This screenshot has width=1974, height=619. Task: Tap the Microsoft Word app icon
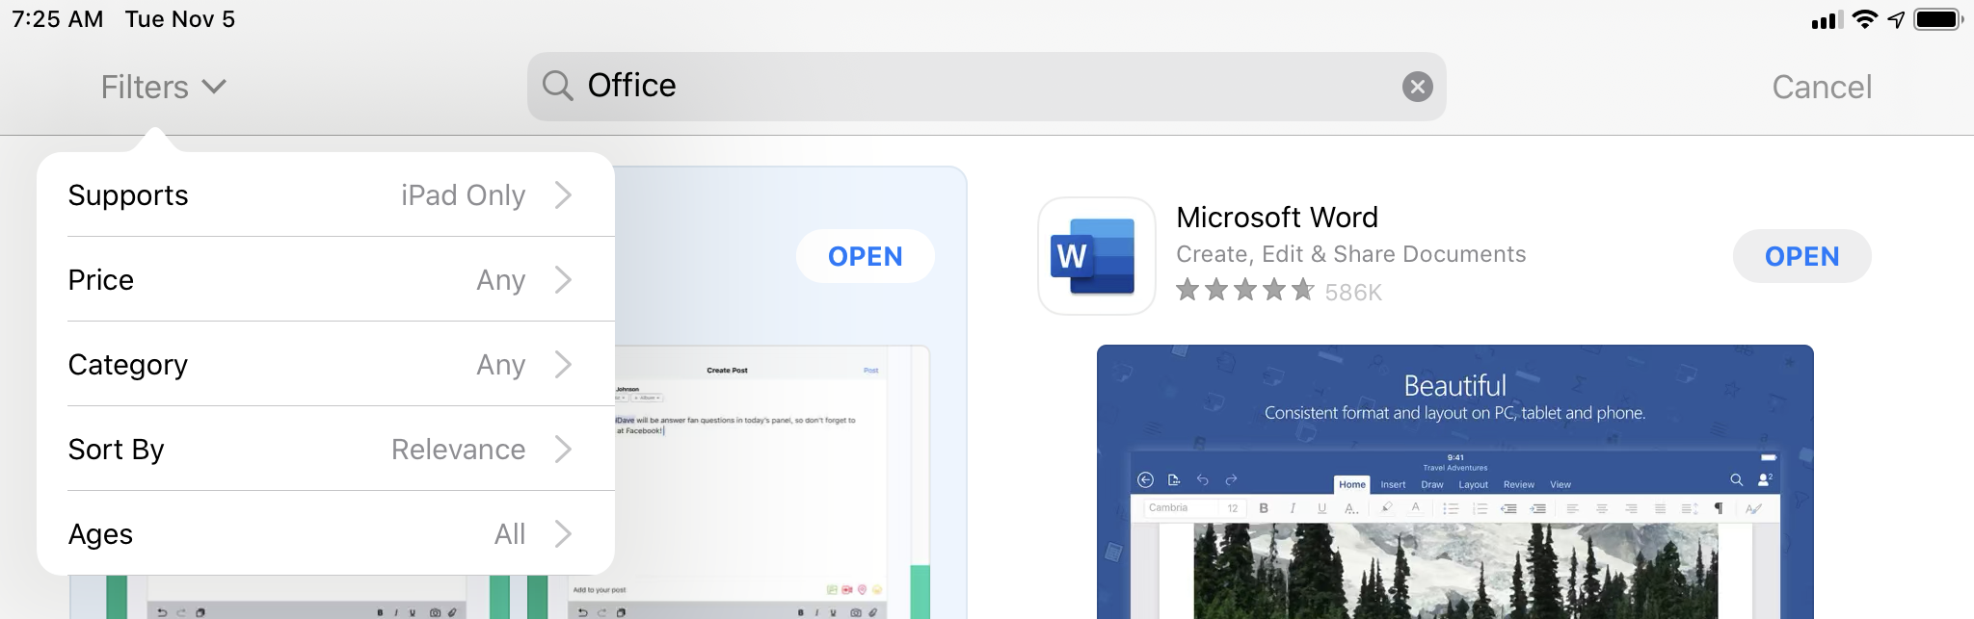1096,256
